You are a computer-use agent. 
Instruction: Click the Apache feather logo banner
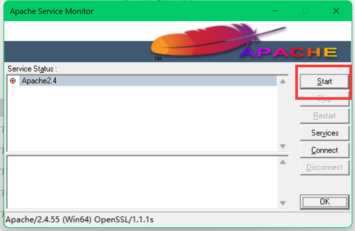[x=178, y=42]
